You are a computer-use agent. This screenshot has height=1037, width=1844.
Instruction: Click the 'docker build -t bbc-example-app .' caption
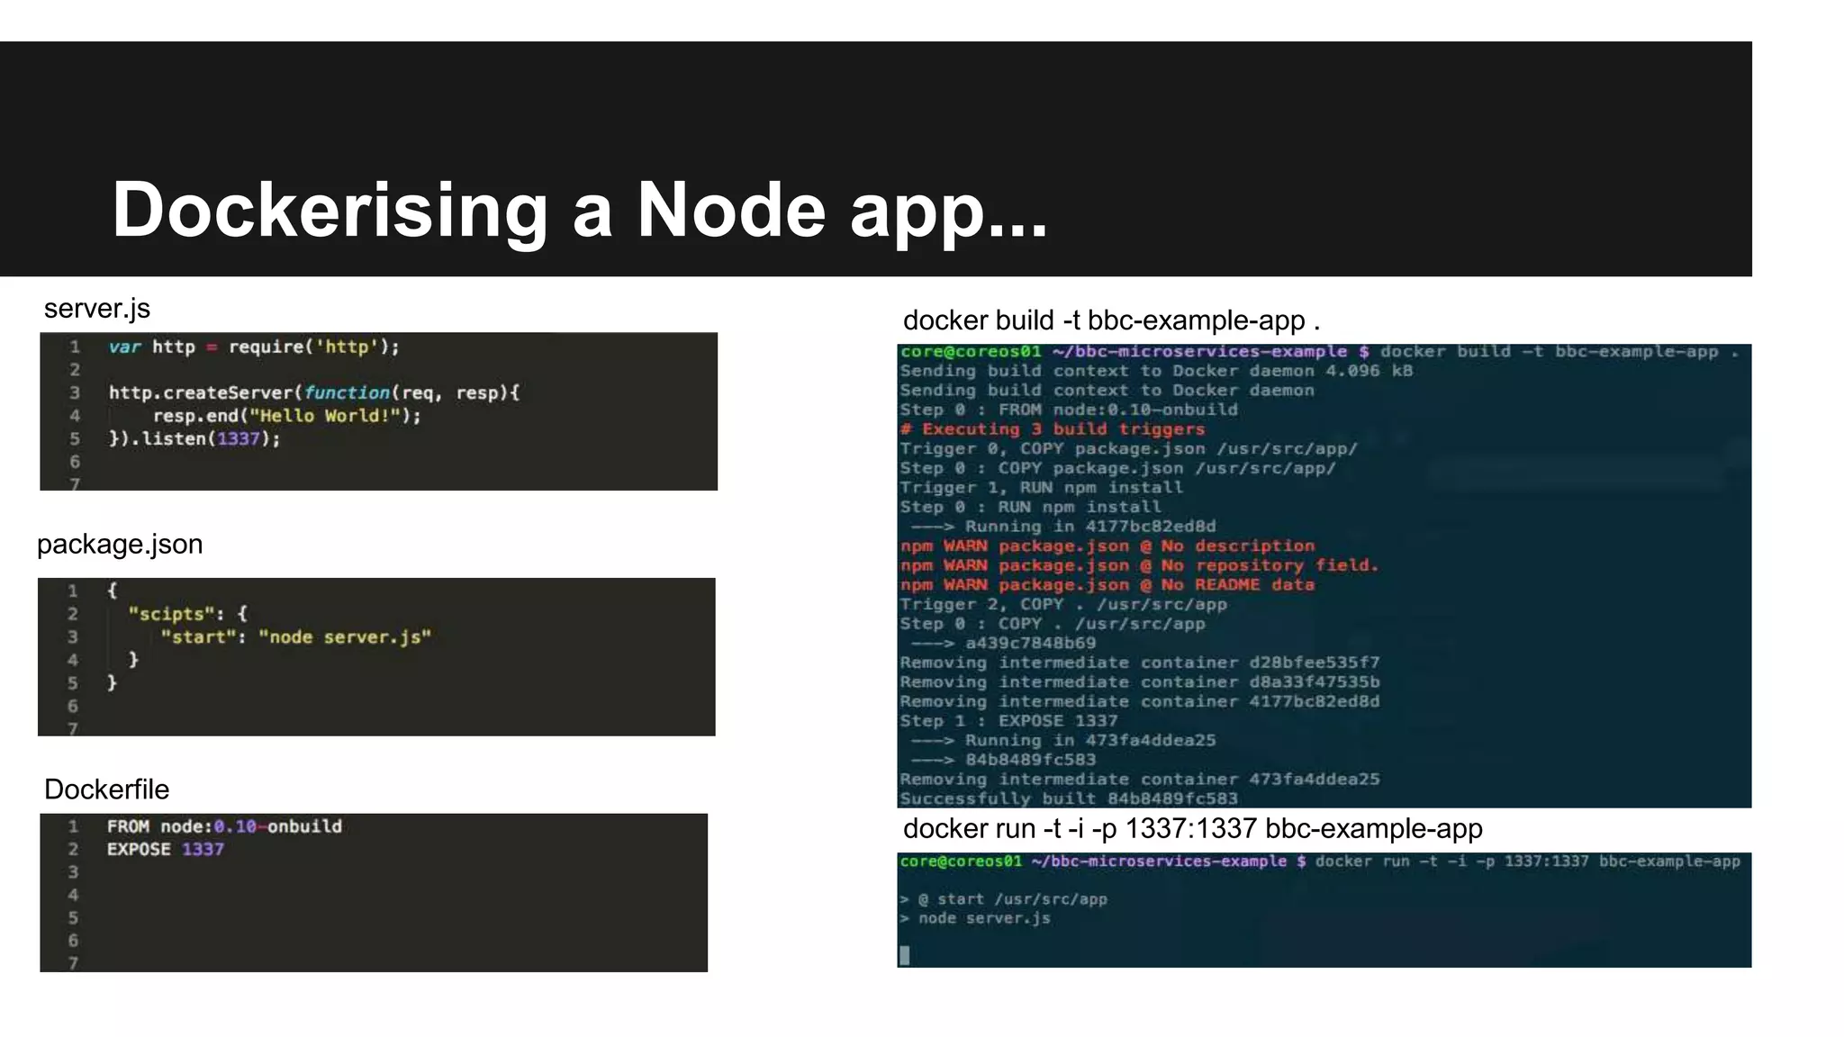[x=1111, y=320]
